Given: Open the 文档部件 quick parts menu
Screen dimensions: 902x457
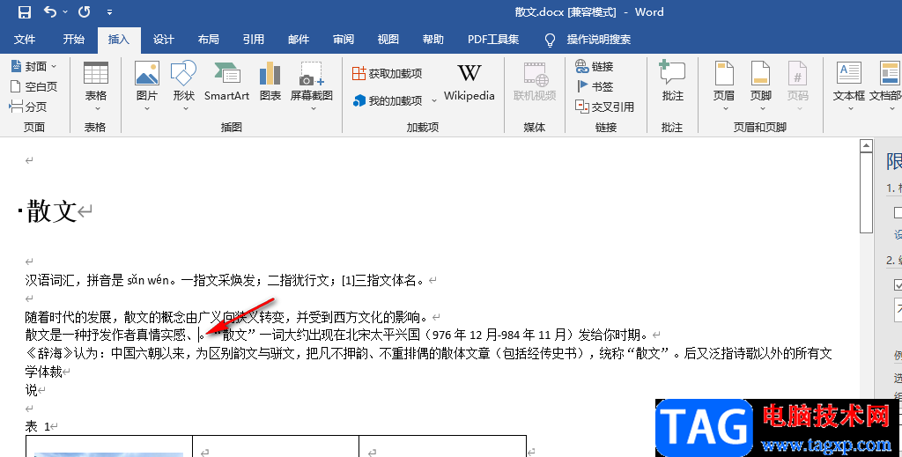Looking at the screenshot, I should click(x=886, y=87).
